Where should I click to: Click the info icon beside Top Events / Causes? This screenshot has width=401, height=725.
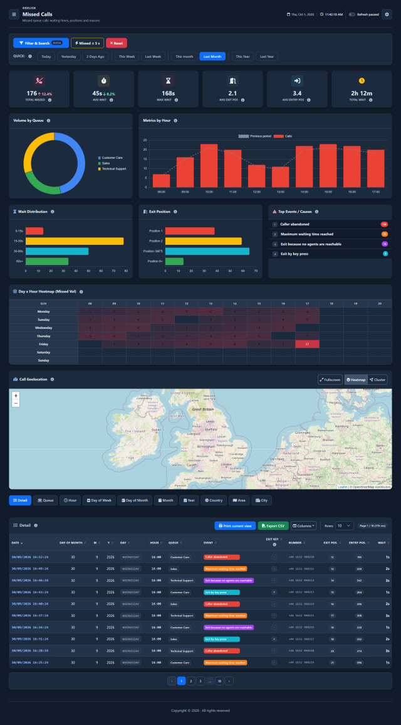[x=316, y=212]
